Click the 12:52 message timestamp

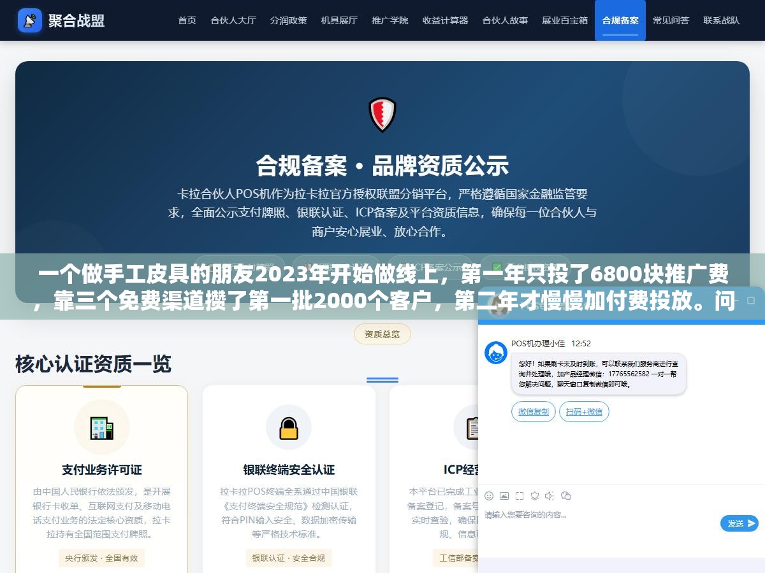[x=581, y=344]
